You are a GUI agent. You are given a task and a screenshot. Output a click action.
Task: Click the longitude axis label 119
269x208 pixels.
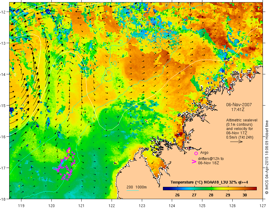21,206
